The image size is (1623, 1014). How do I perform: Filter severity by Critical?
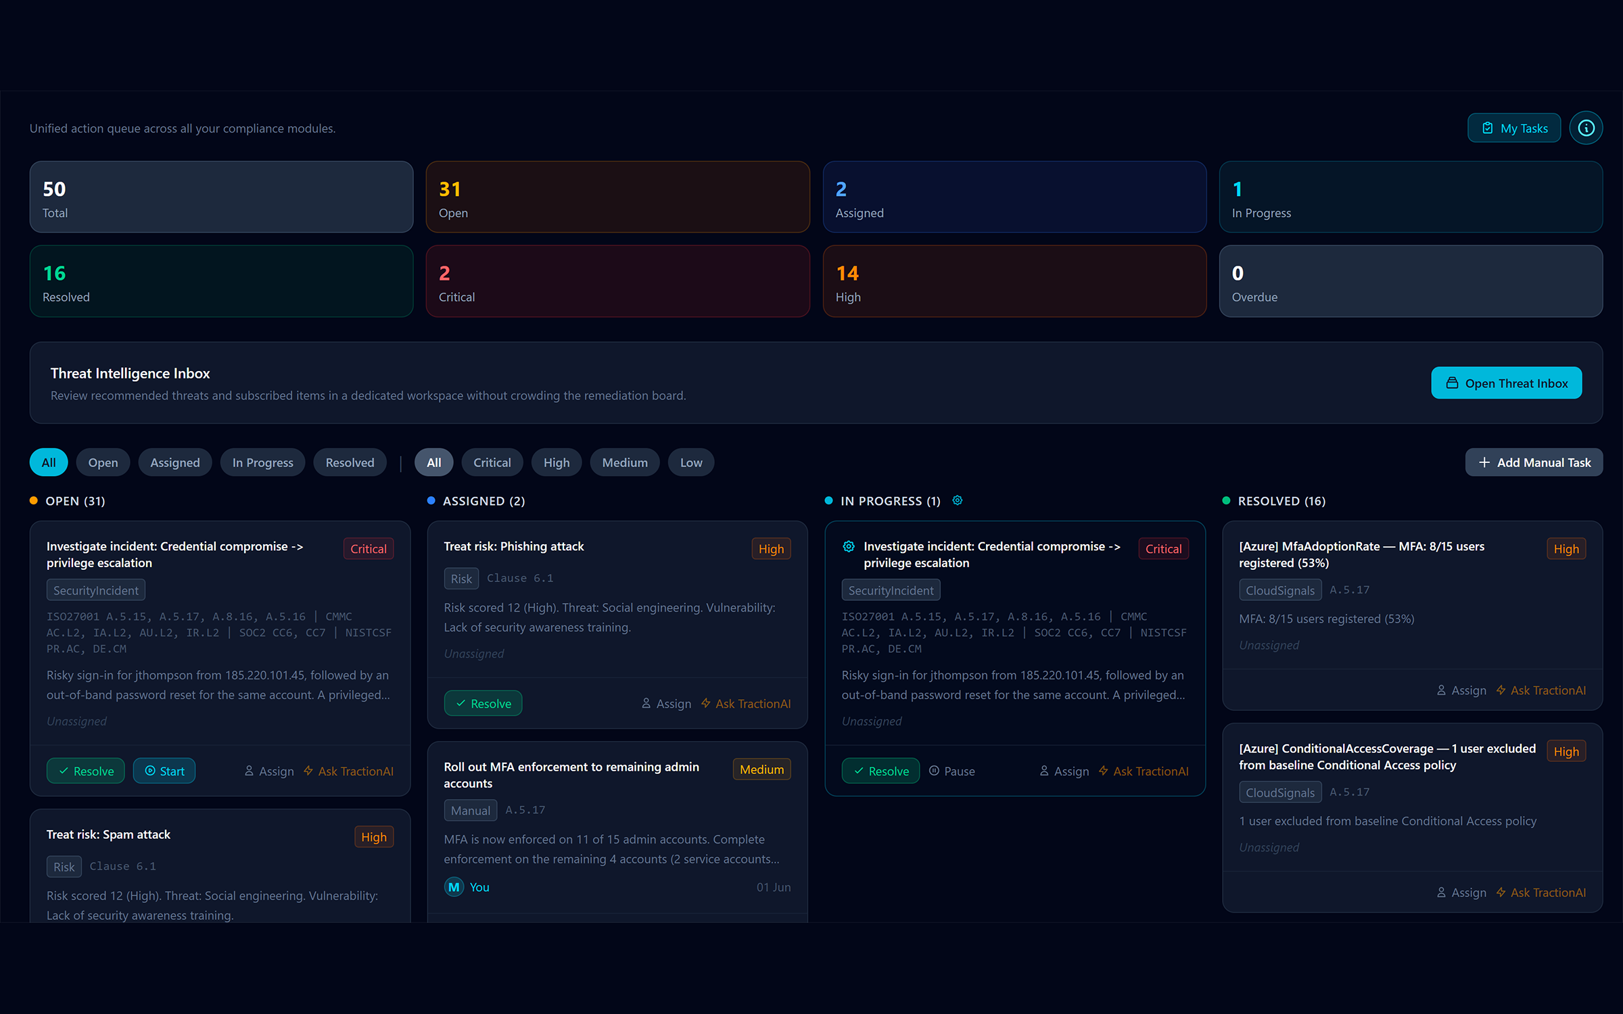492,462
